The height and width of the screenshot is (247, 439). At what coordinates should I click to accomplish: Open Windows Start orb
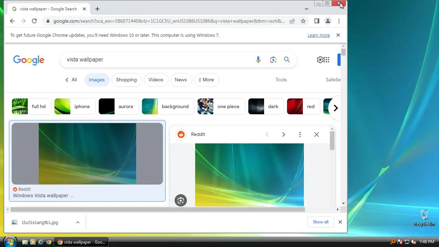(x=10, y=242)
